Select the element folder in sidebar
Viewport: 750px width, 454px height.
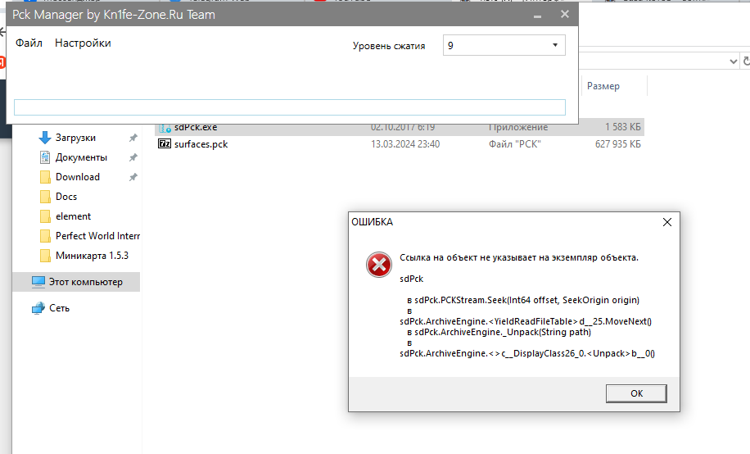pyautogui.click(x=73, y=216)
